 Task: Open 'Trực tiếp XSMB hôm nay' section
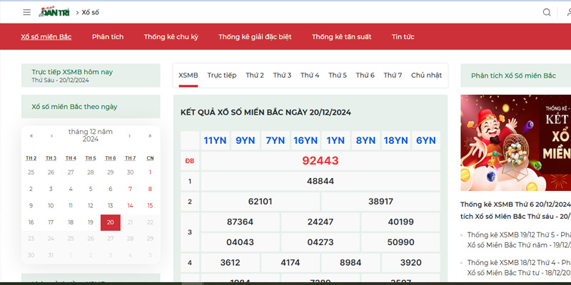72,72
